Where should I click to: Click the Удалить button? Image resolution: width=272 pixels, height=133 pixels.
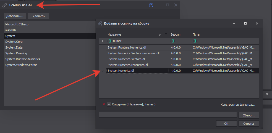click(x=39, y=16)
